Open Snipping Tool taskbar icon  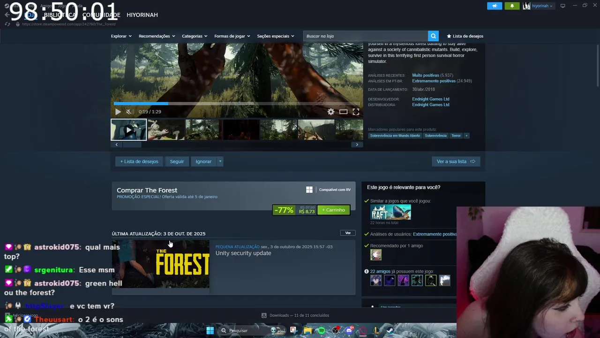pyautogui.click(x=293, y=330)
